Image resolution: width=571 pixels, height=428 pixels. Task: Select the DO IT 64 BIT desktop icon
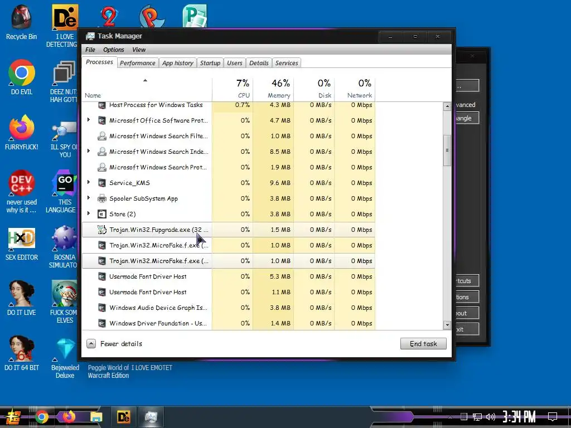click(x=21, y=353)
